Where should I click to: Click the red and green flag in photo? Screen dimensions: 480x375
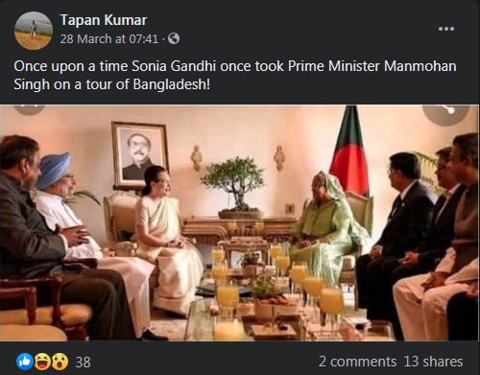(349, 152)
